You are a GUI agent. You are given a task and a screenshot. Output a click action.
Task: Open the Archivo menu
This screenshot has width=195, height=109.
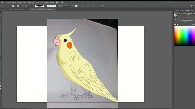click(9, 2)
